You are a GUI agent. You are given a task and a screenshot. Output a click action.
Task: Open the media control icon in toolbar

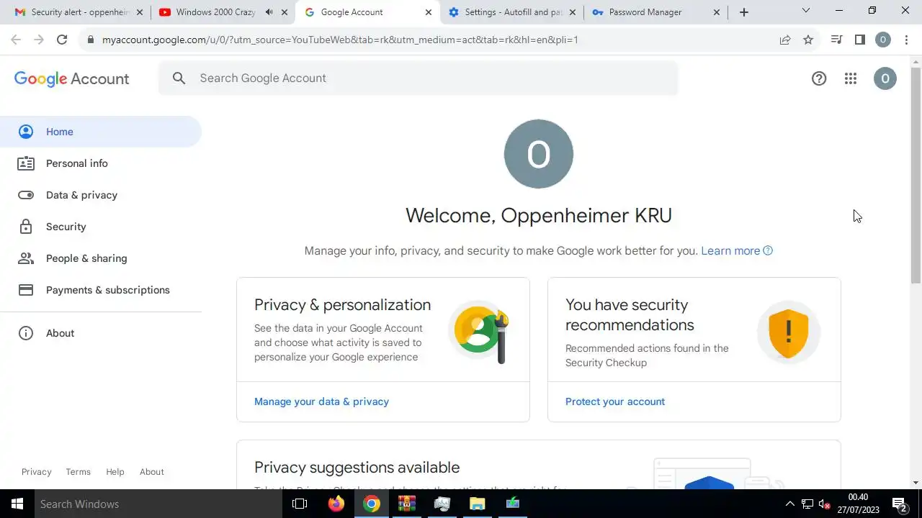pyautogui.click(x=836, y=40)
